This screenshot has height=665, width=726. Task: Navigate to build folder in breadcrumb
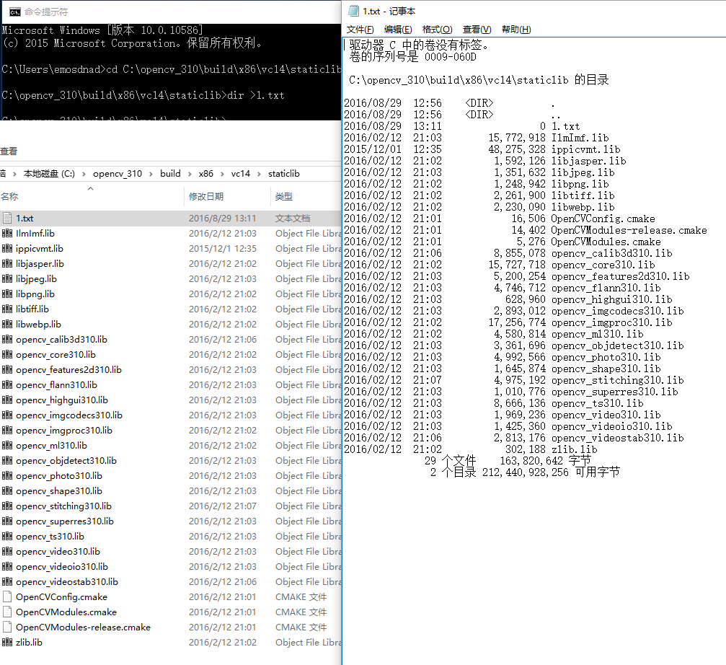point(170,174)
